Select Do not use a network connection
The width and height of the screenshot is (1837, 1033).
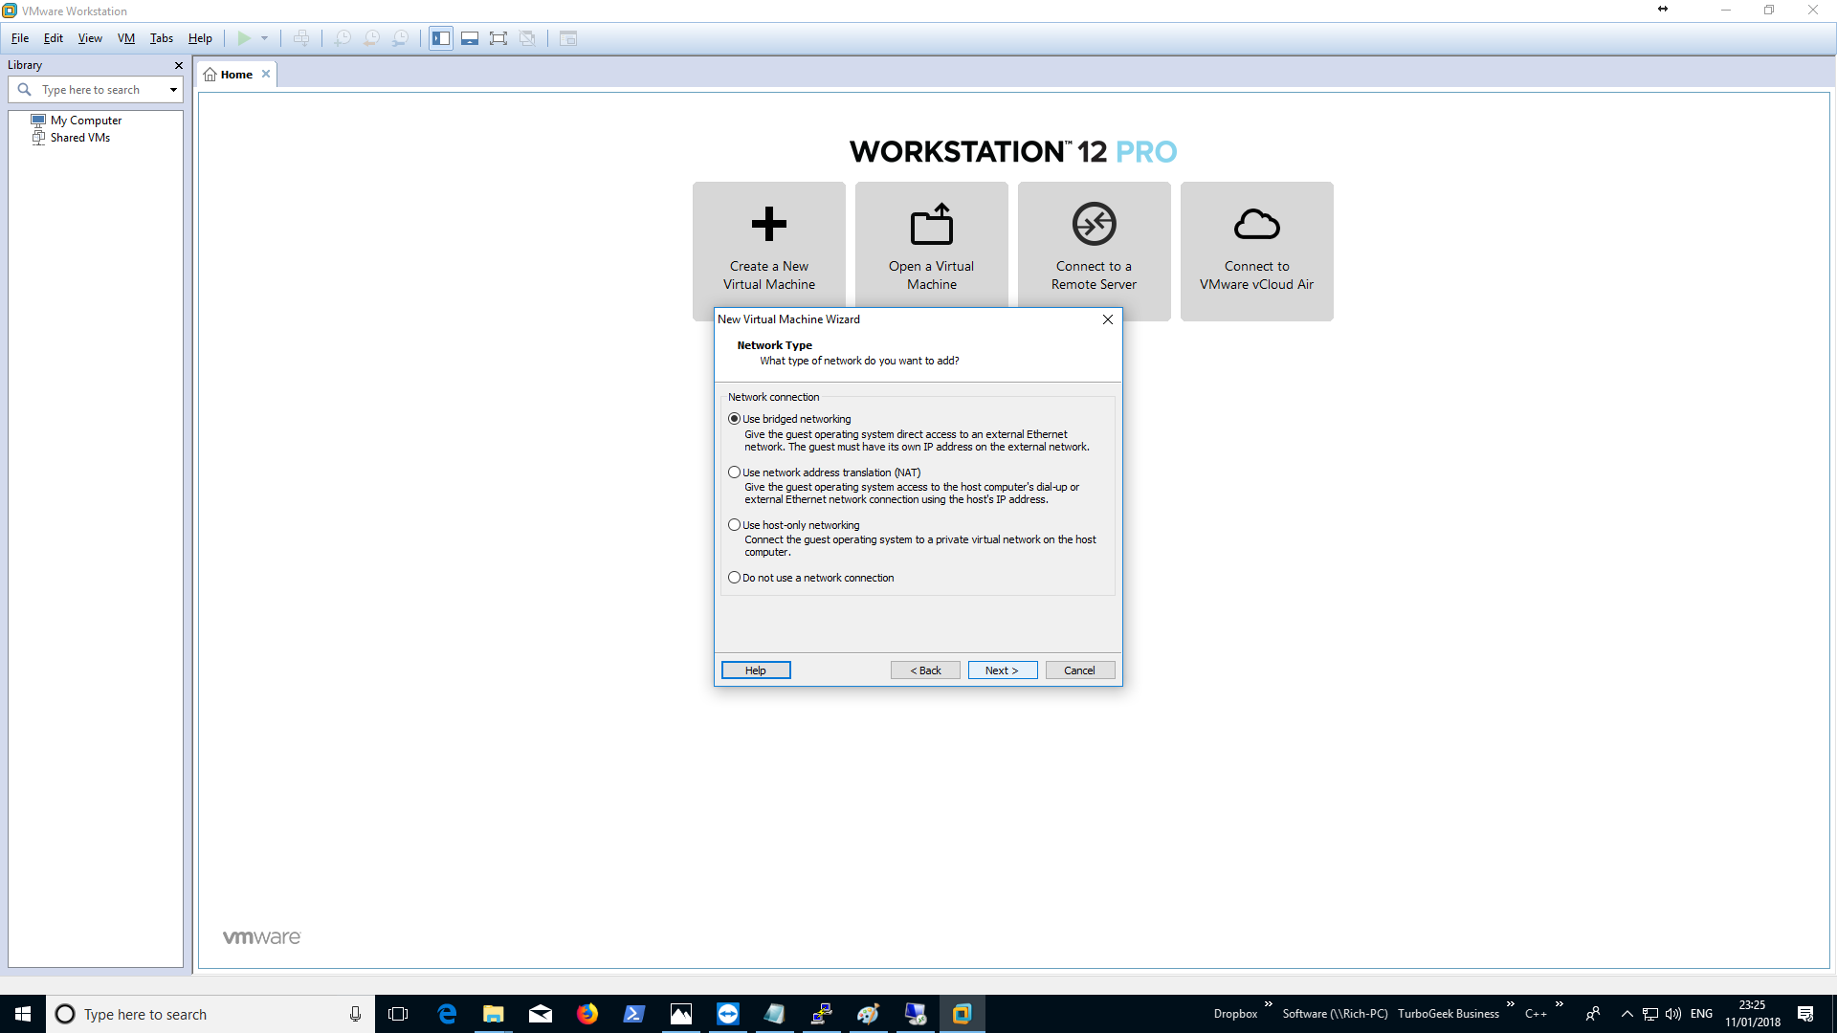click(811, 578)
